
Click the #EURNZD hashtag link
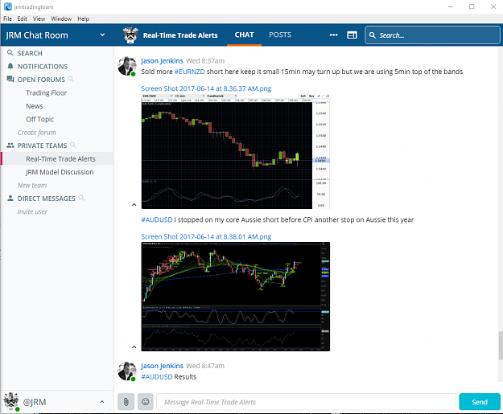pyautogui.click(x=189, y=72)
